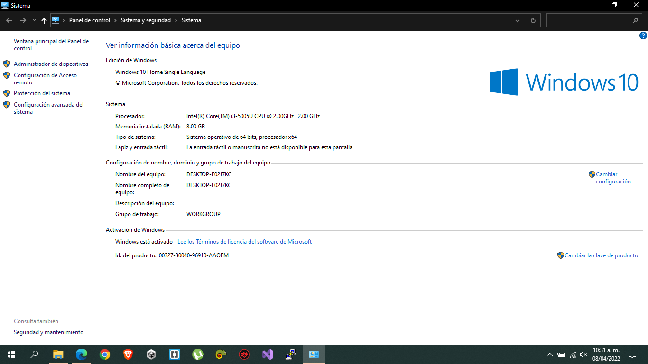Click 'Cambiar la clave de producto'
648x364 pixels.
pyautogui.click(x=601, y=255)
